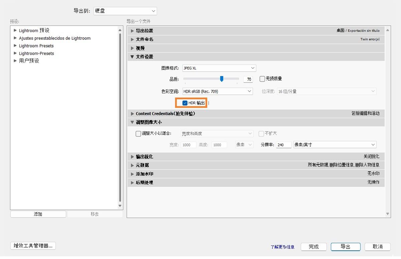Open the 图像格式 JPEG XL dropdown
Viewport: 401px width, 259px height.
pyautogui.click(x=219, y=68)
